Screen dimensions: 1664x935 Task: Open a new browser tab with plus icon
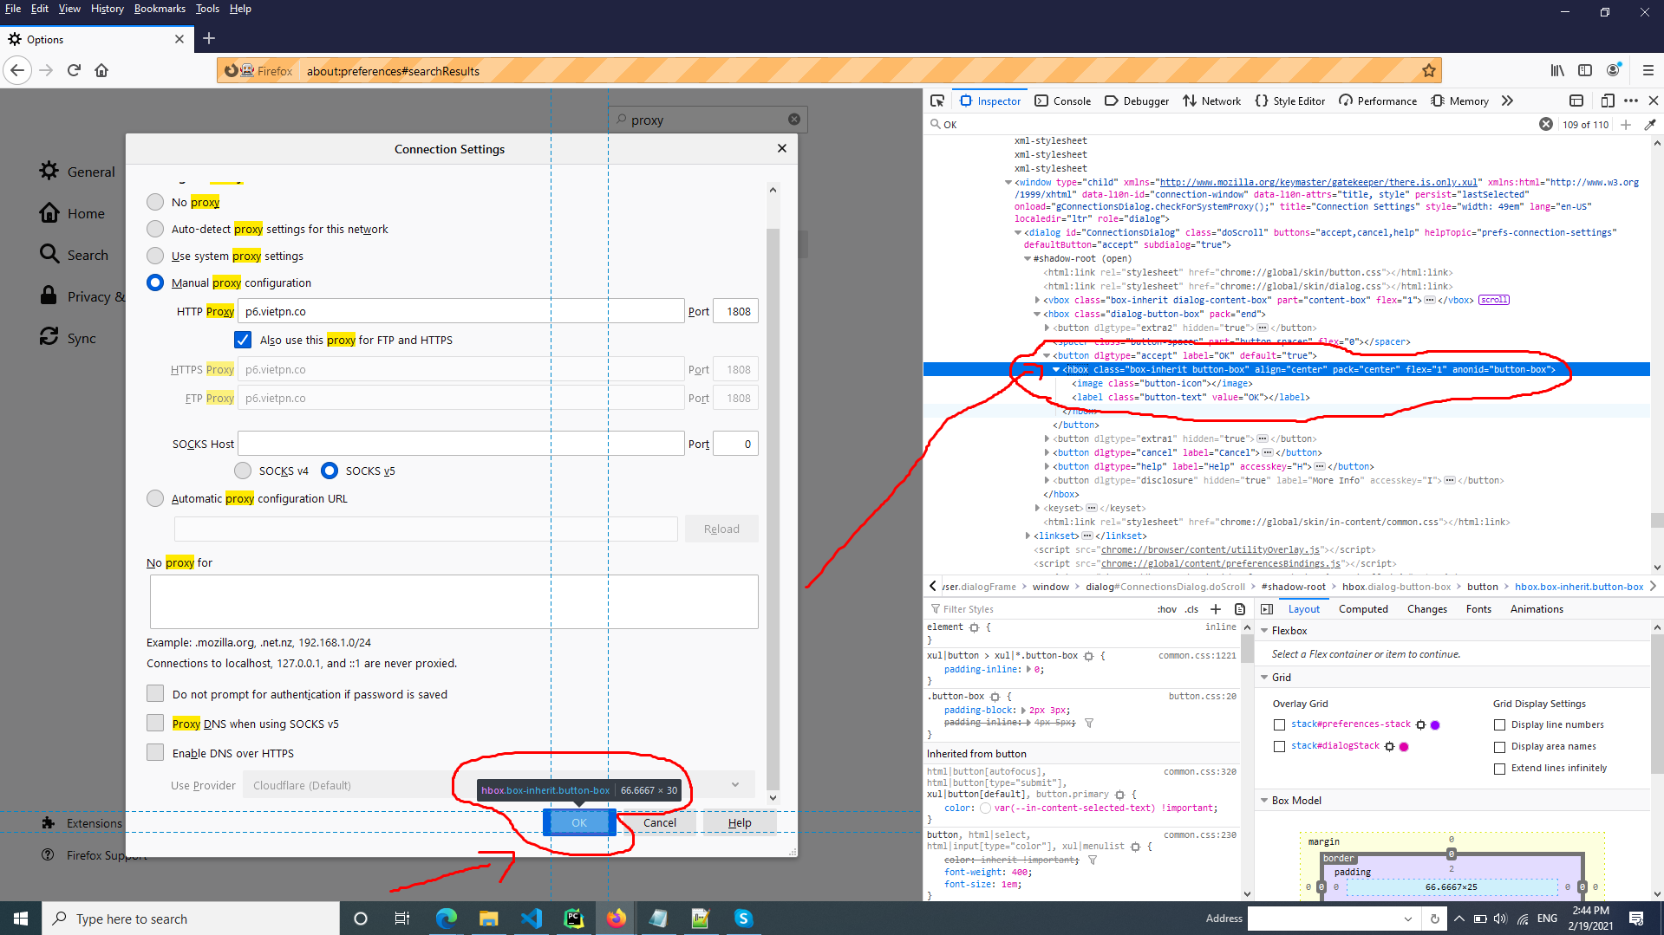[x=209, y=38]
